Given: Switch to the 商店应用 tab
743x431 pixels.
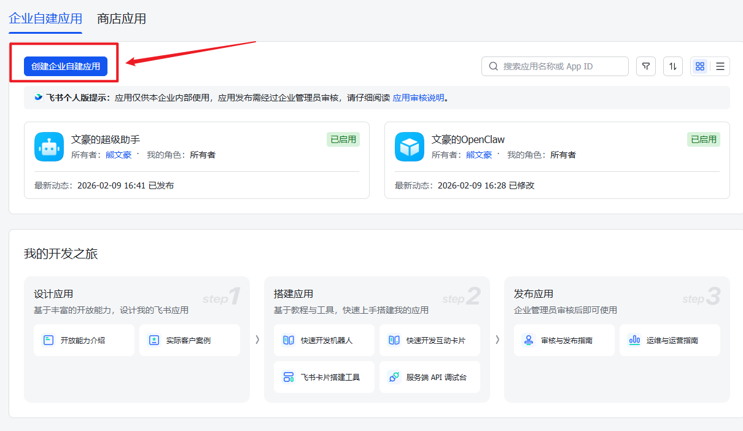Looking at the screenshot, I should (120, 19).
